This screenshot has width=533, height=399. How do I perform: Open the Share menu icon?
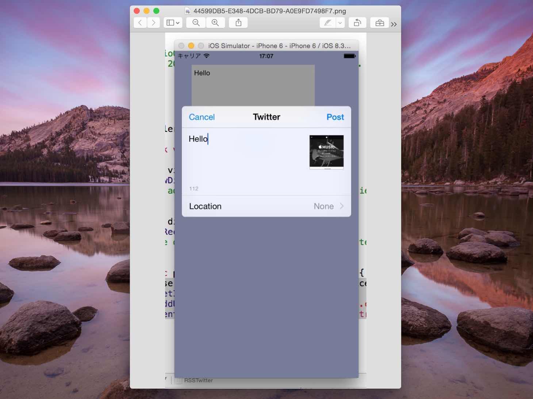click(x=238, y=23)
